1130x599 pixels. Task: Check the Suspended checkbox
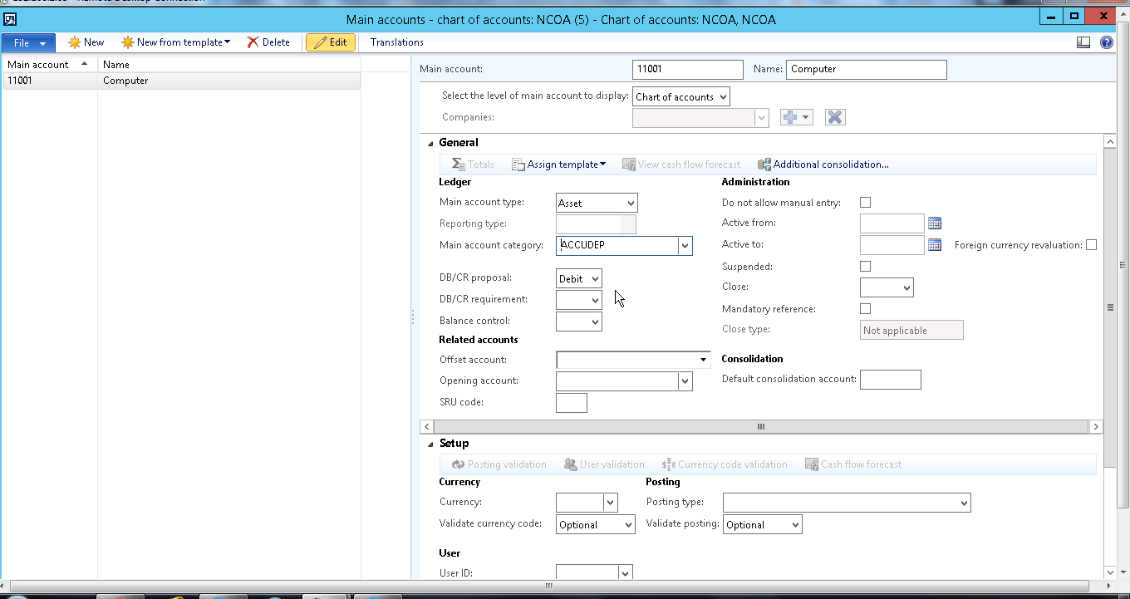pos(865,266)
